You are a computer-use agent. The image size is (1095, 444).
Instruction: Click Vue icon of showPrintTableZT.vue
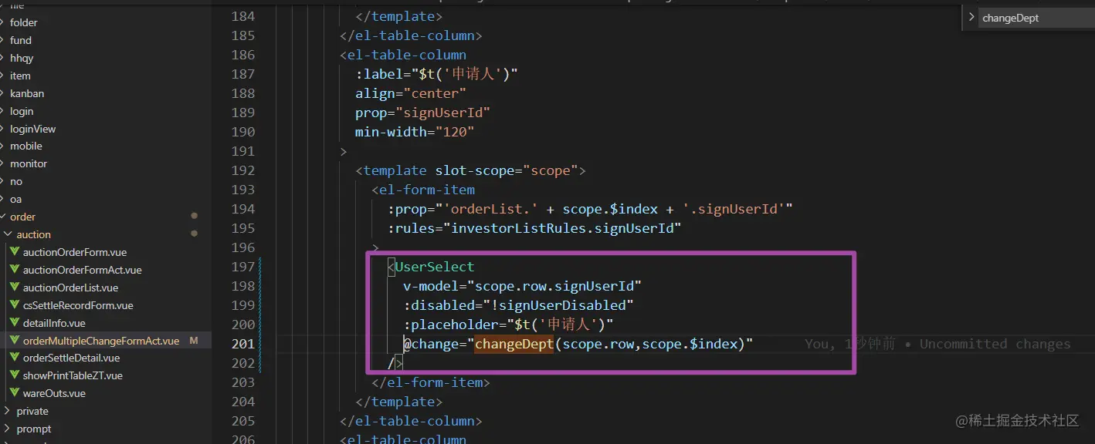coord(14,375)
